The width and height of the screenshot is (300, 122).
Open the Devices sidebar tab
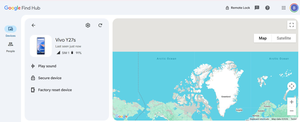[10, 31]
